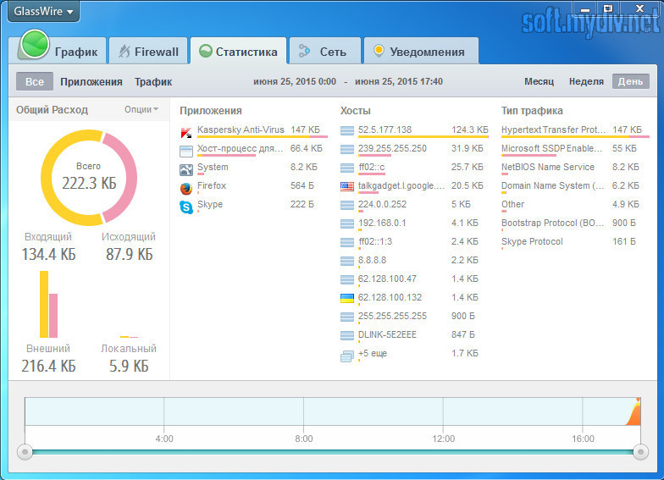The image size is (664, 480).
Task: Click host icon beside ff02::1:3
Action: (347, 242)
